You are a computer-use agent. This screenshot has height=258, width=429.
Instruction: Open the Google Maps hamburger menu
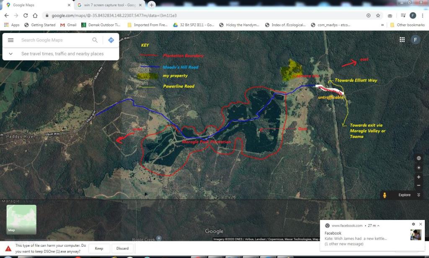[x=10, y=40]
